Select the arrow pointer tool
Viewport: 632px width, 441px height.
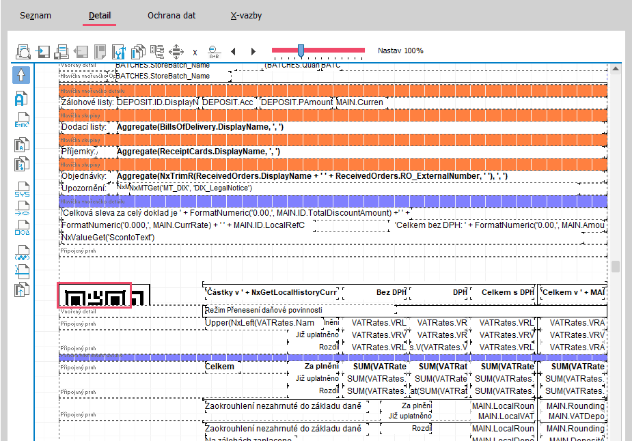(x=21, y=74)
